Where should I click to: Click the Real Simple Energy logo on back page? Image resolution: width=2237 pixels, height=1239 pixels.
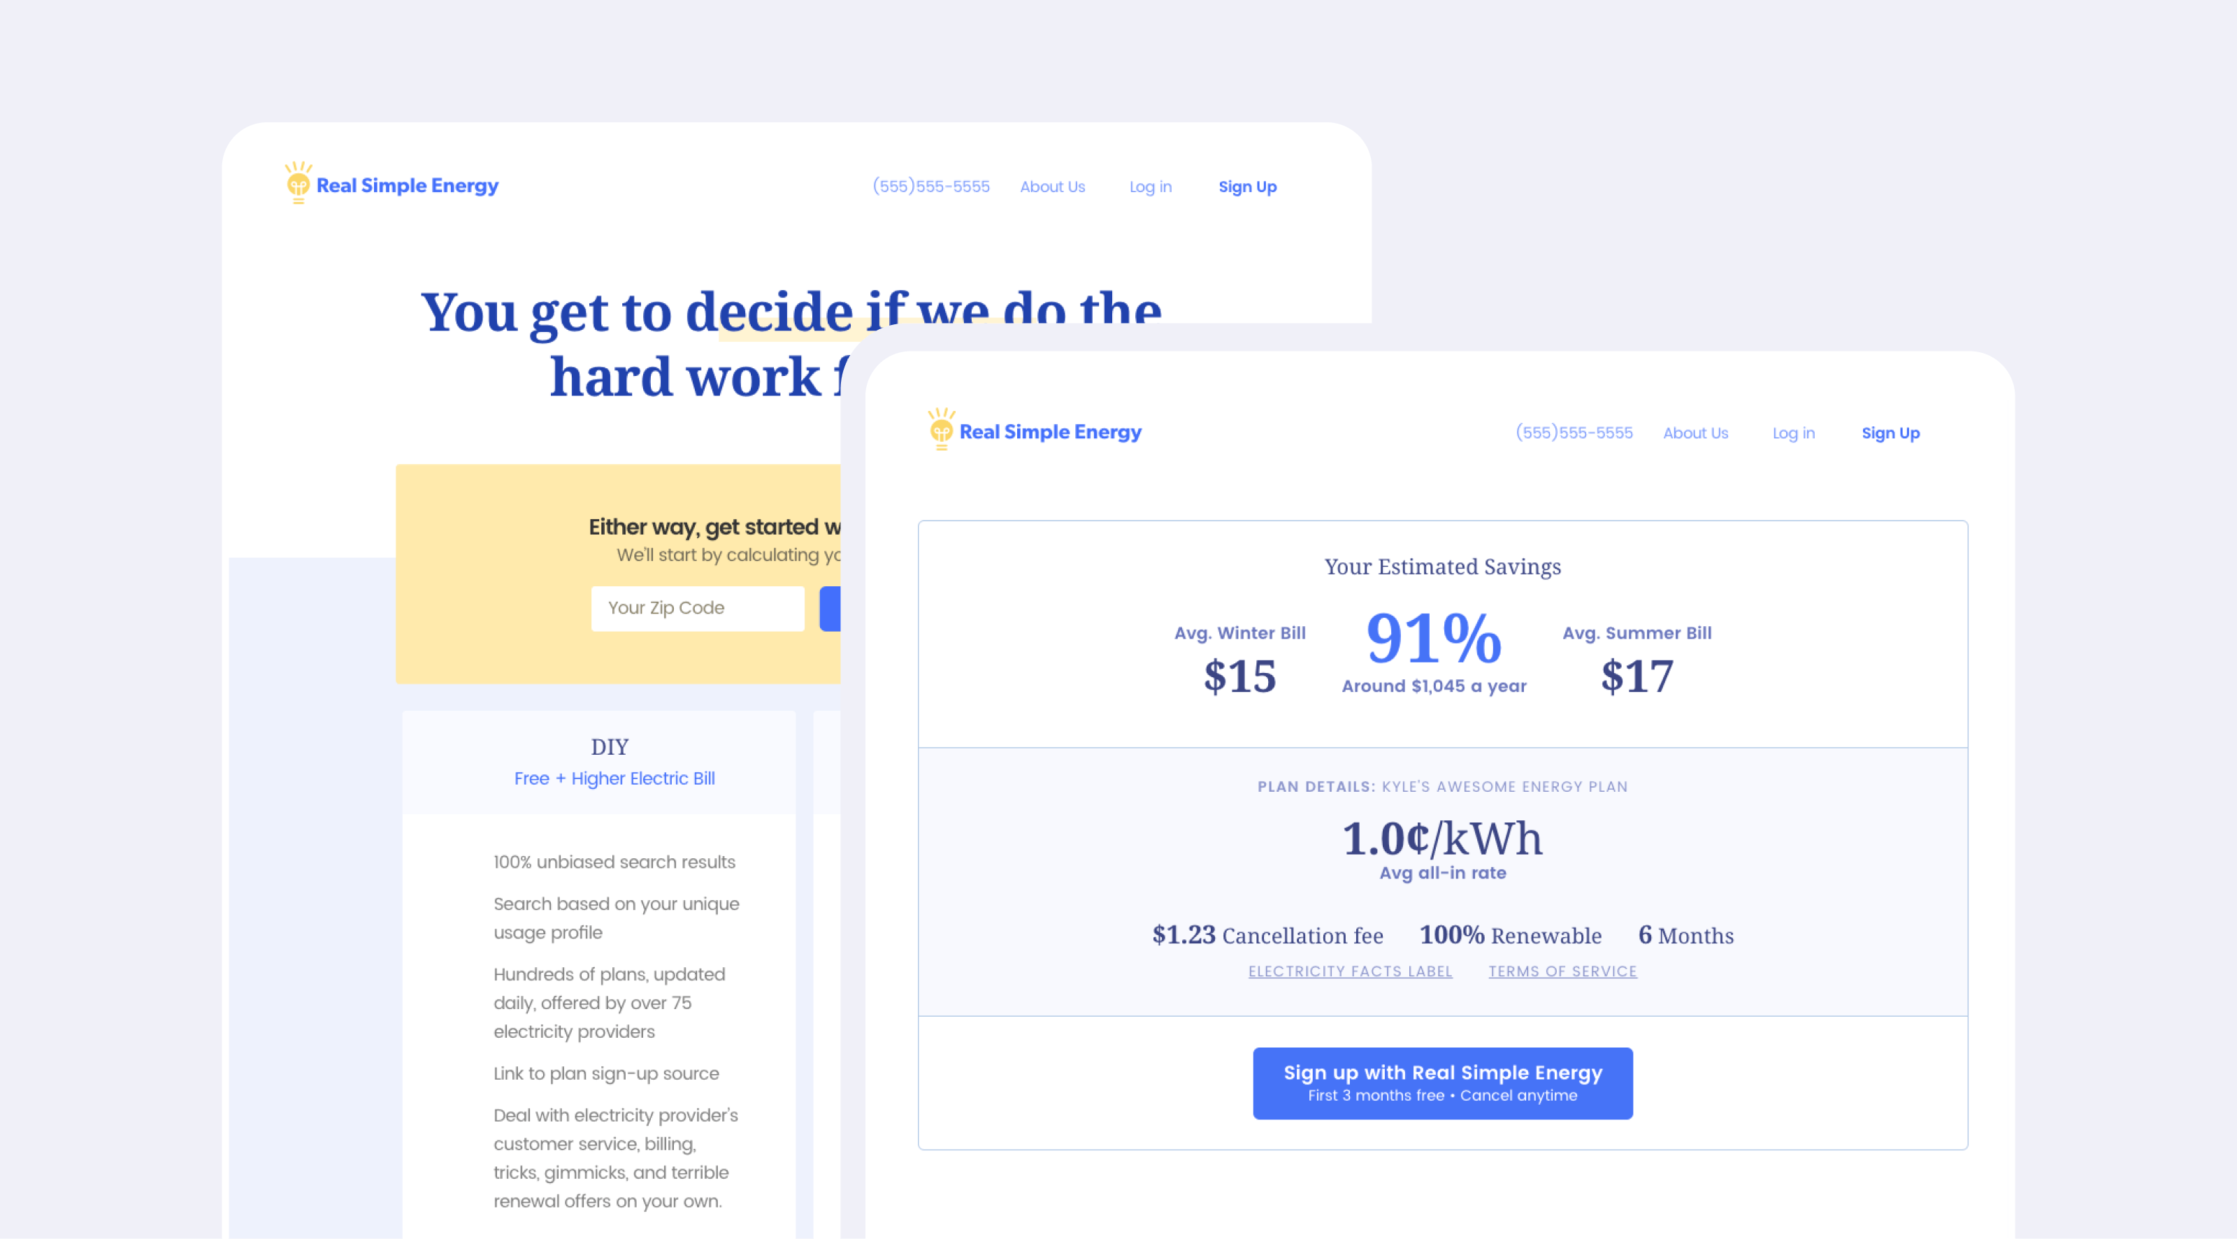(x=389, y=184)
